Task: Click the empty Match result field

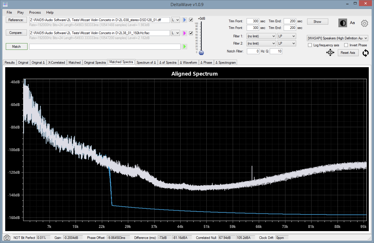Action: click(105, 47)
